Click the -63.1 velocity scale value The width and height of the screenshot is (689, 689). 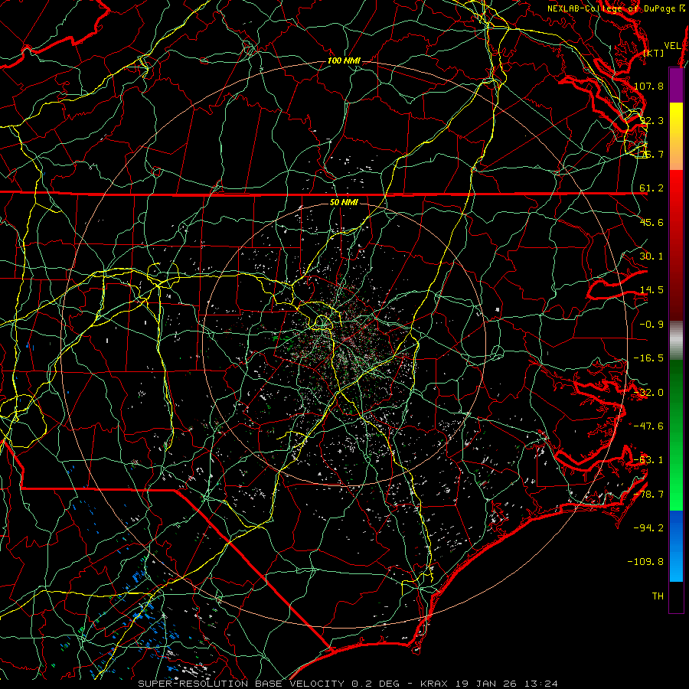(x=648, y=460)
